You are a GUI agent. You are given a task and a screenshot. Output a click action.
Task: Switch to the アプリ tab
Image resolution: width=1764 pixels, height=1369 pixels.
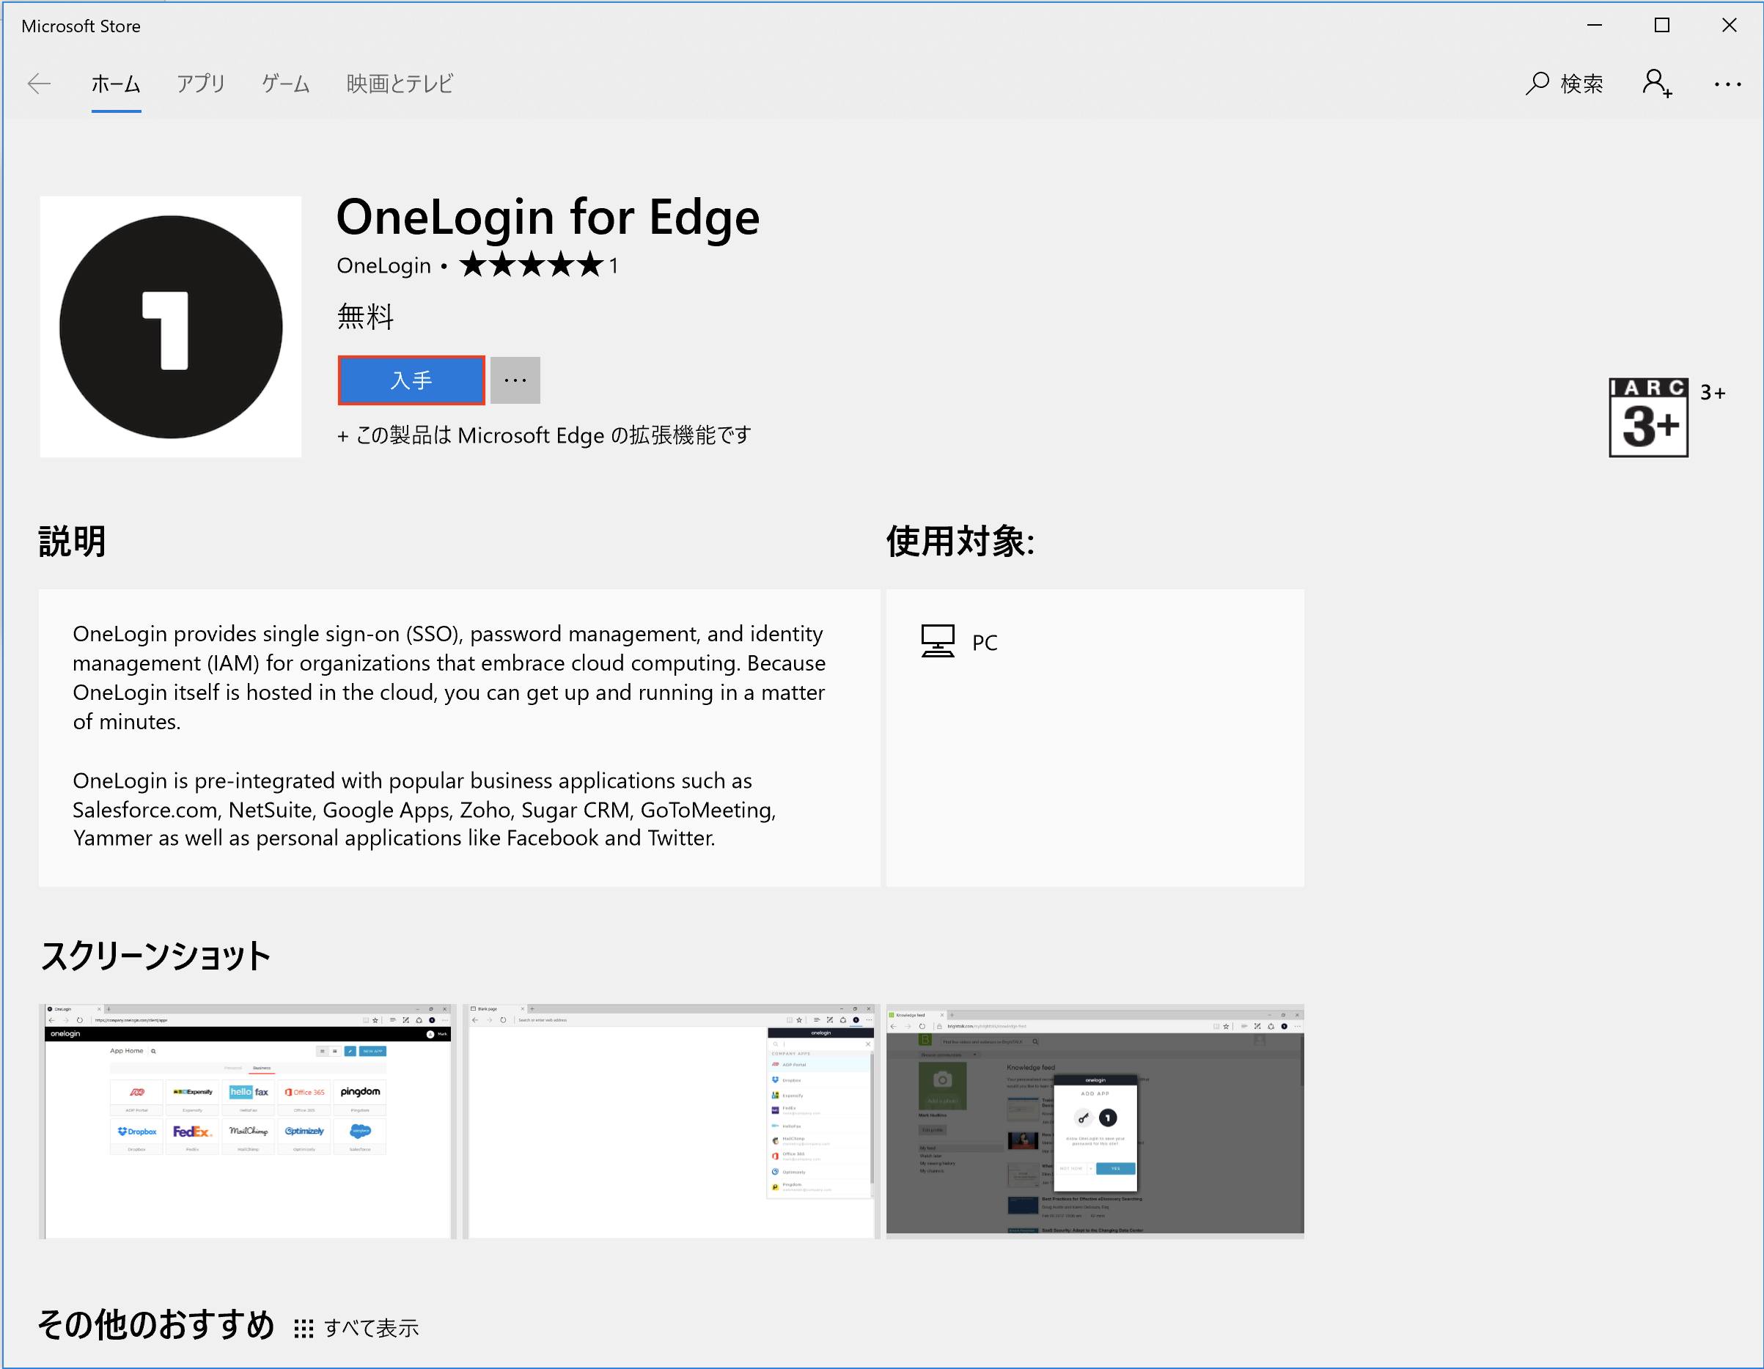[200, 84]
